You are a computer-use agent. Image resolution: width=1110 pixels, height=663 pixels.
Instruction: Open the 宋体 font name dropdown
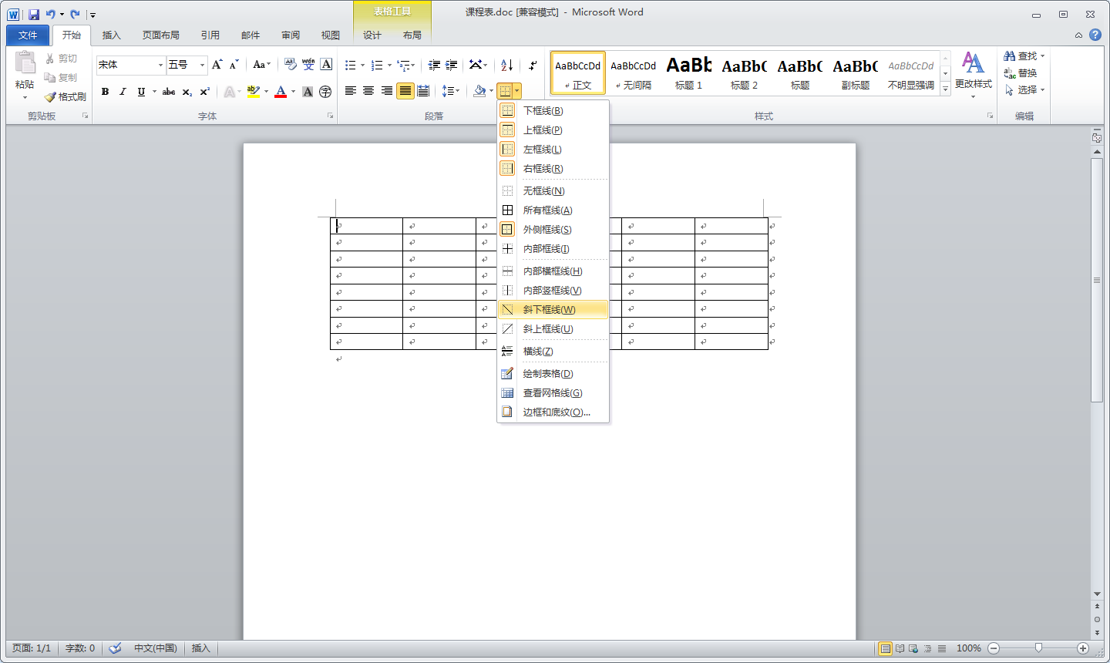tap(161, 65)
